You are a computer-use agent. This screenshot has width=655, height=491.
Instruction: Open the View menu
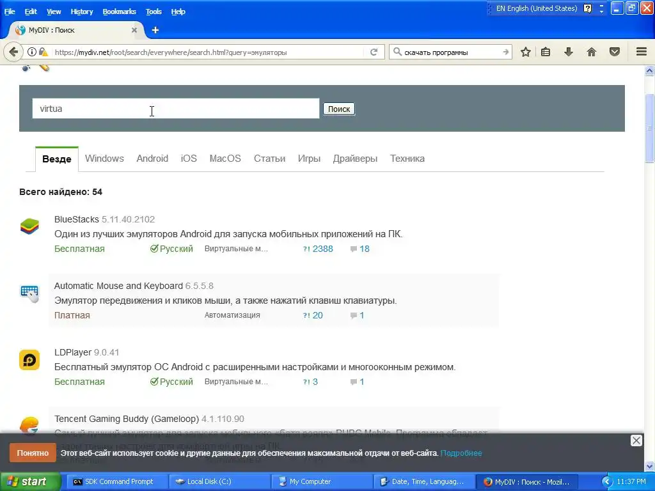[x=54, y=12]
